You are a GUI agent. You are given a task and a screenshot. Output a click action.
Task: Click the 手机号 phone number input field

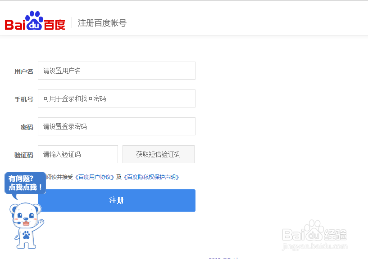pyautogui.click(x=117, y=98)
